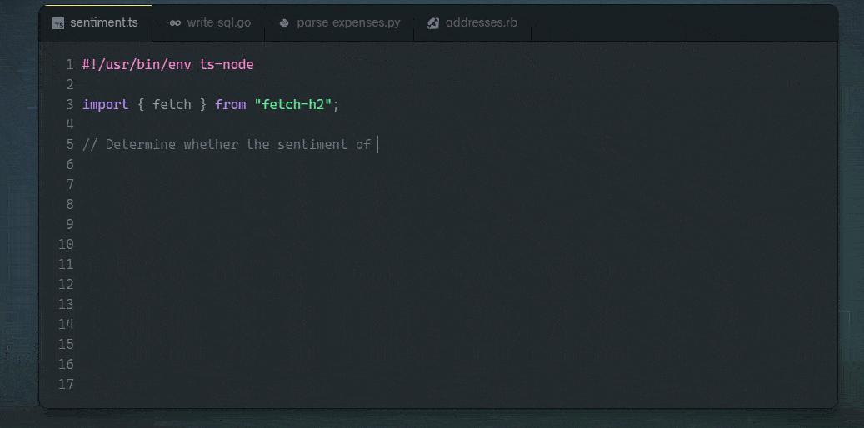The height and width of the screenshot is (428, 864).
Task: Click the word fetch inside the braces
Action: point(172,105)
